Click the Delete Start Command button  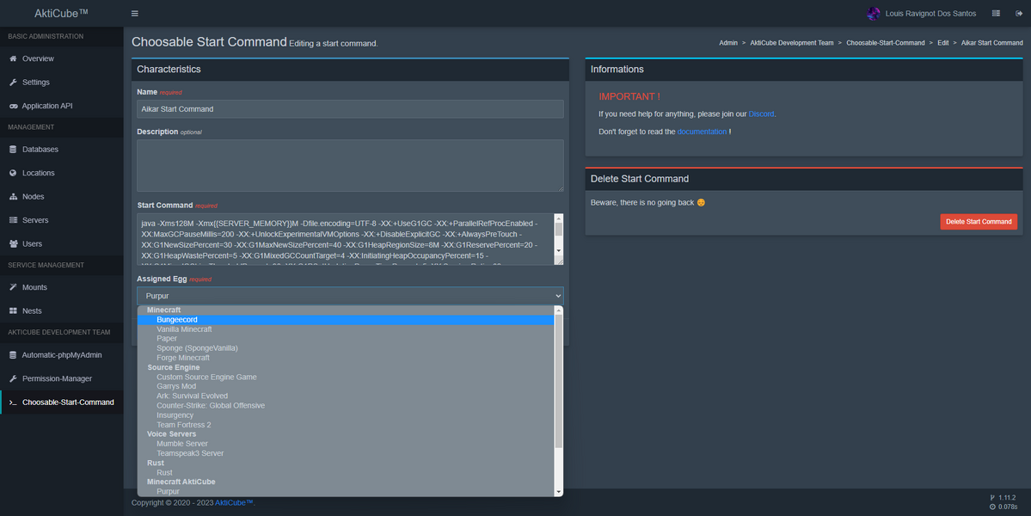click(x=979, y=222)
